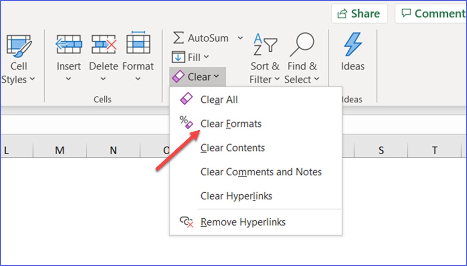Choose Clear Contents option
This screenshot has width=467, height=266.
click(x=232, y=148)
